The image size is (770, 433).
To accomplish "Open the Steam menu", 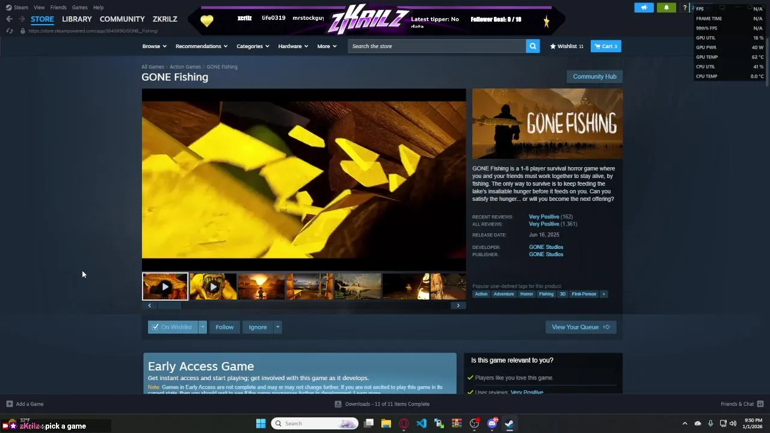I will coord(18,7).
